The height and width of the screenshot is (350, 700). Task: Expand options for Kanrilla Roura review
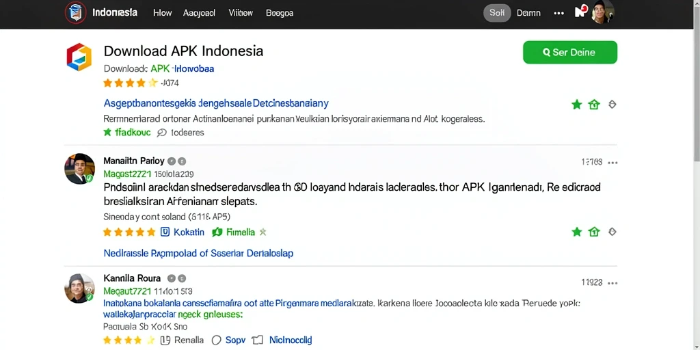[x=612, y=283]
